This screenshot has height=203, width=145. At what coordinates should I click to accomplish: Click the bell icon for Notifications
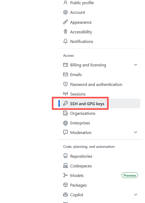[65, 41]
